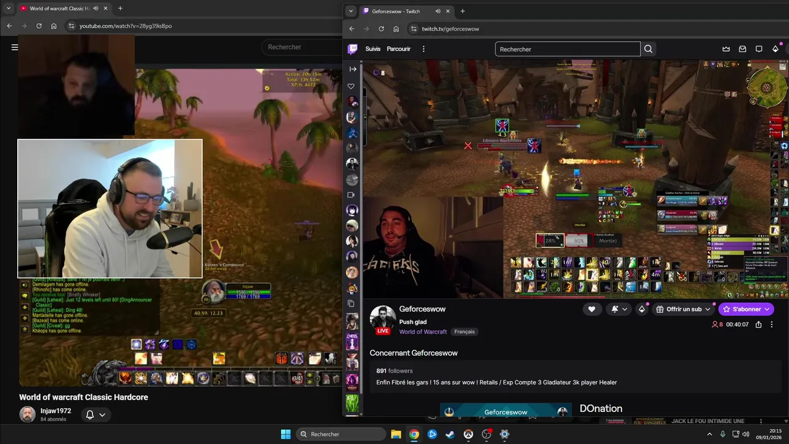This screenshot has height=444, width=789.
Task: Select the Geforceswow - Twitch tab
Action: pyautogui.click(x=407, y=11)
